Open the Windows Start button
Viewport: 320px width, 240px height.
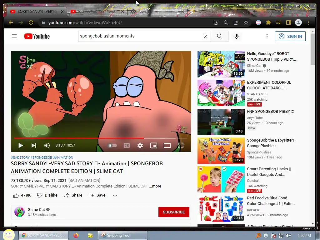point(8,235)
